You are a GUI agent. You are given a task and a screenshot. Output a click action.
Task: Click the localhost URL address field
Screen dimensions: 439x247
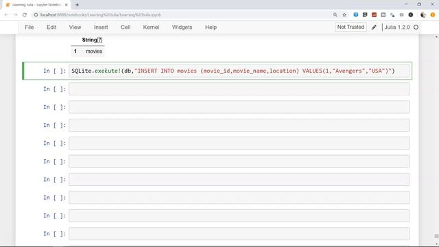pyautogui.click(x=101, y=15)
